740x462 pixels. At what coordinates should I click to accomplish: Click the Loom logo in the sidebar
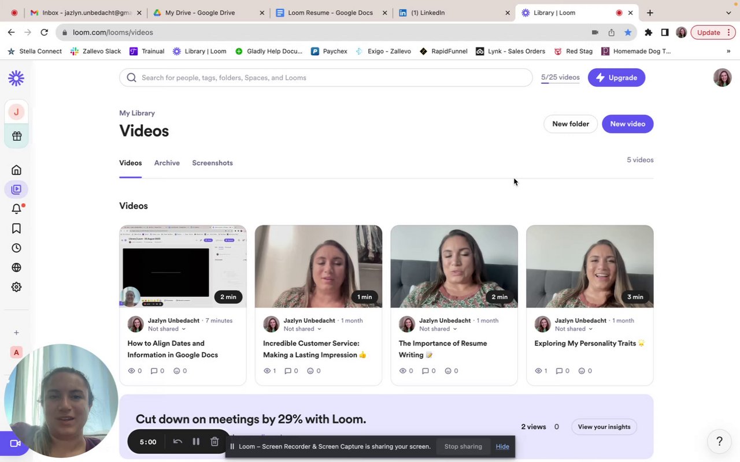16,78
